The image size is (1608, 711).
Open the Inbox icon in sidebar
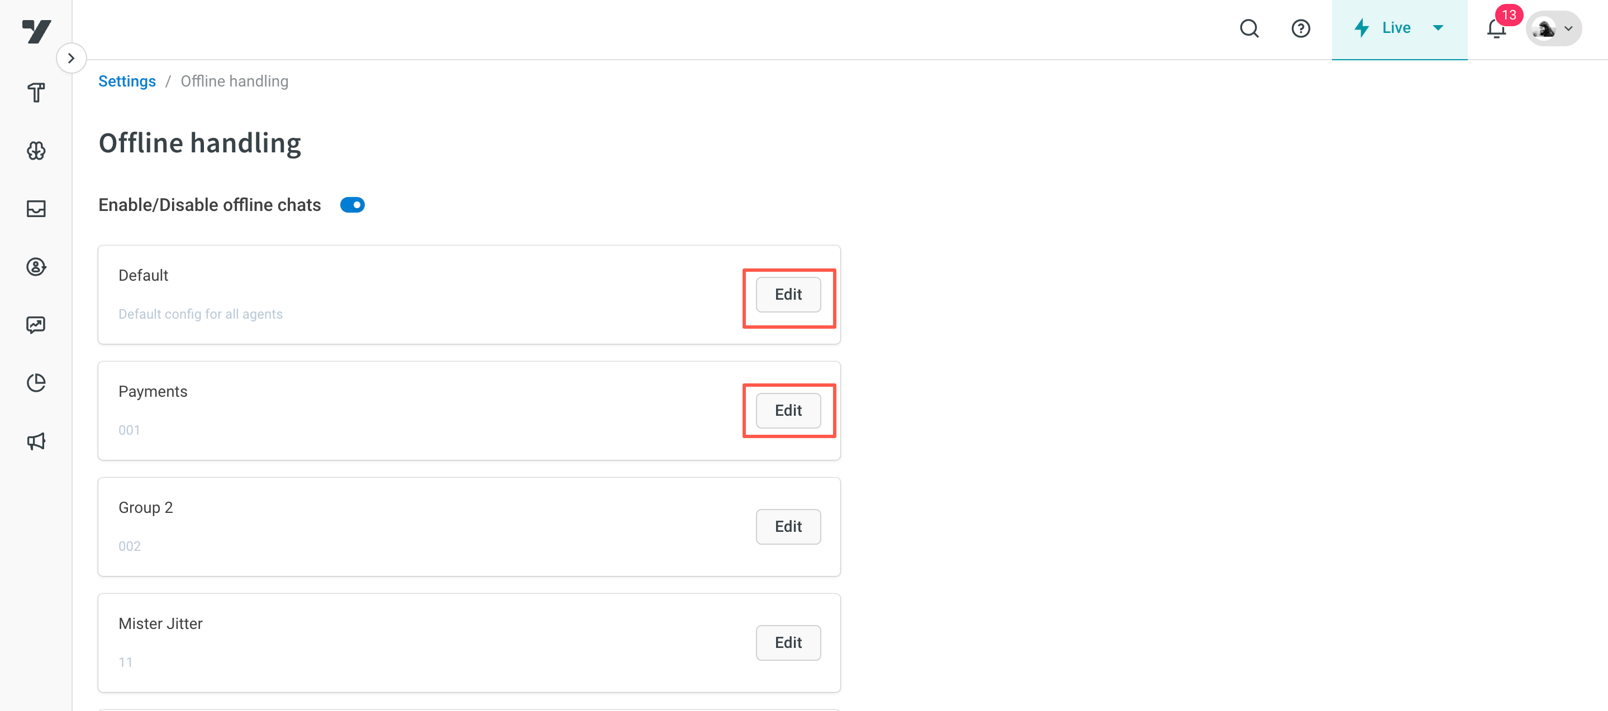tap(36, 208)
